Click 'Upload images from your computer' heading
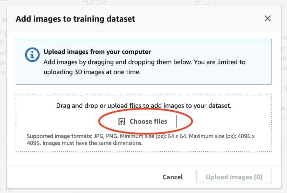 pyautogui.click(x=97, y=52)
